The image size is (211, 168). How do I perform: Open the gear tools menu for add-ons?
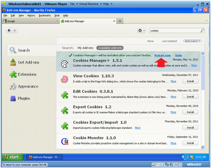[141, 31]
